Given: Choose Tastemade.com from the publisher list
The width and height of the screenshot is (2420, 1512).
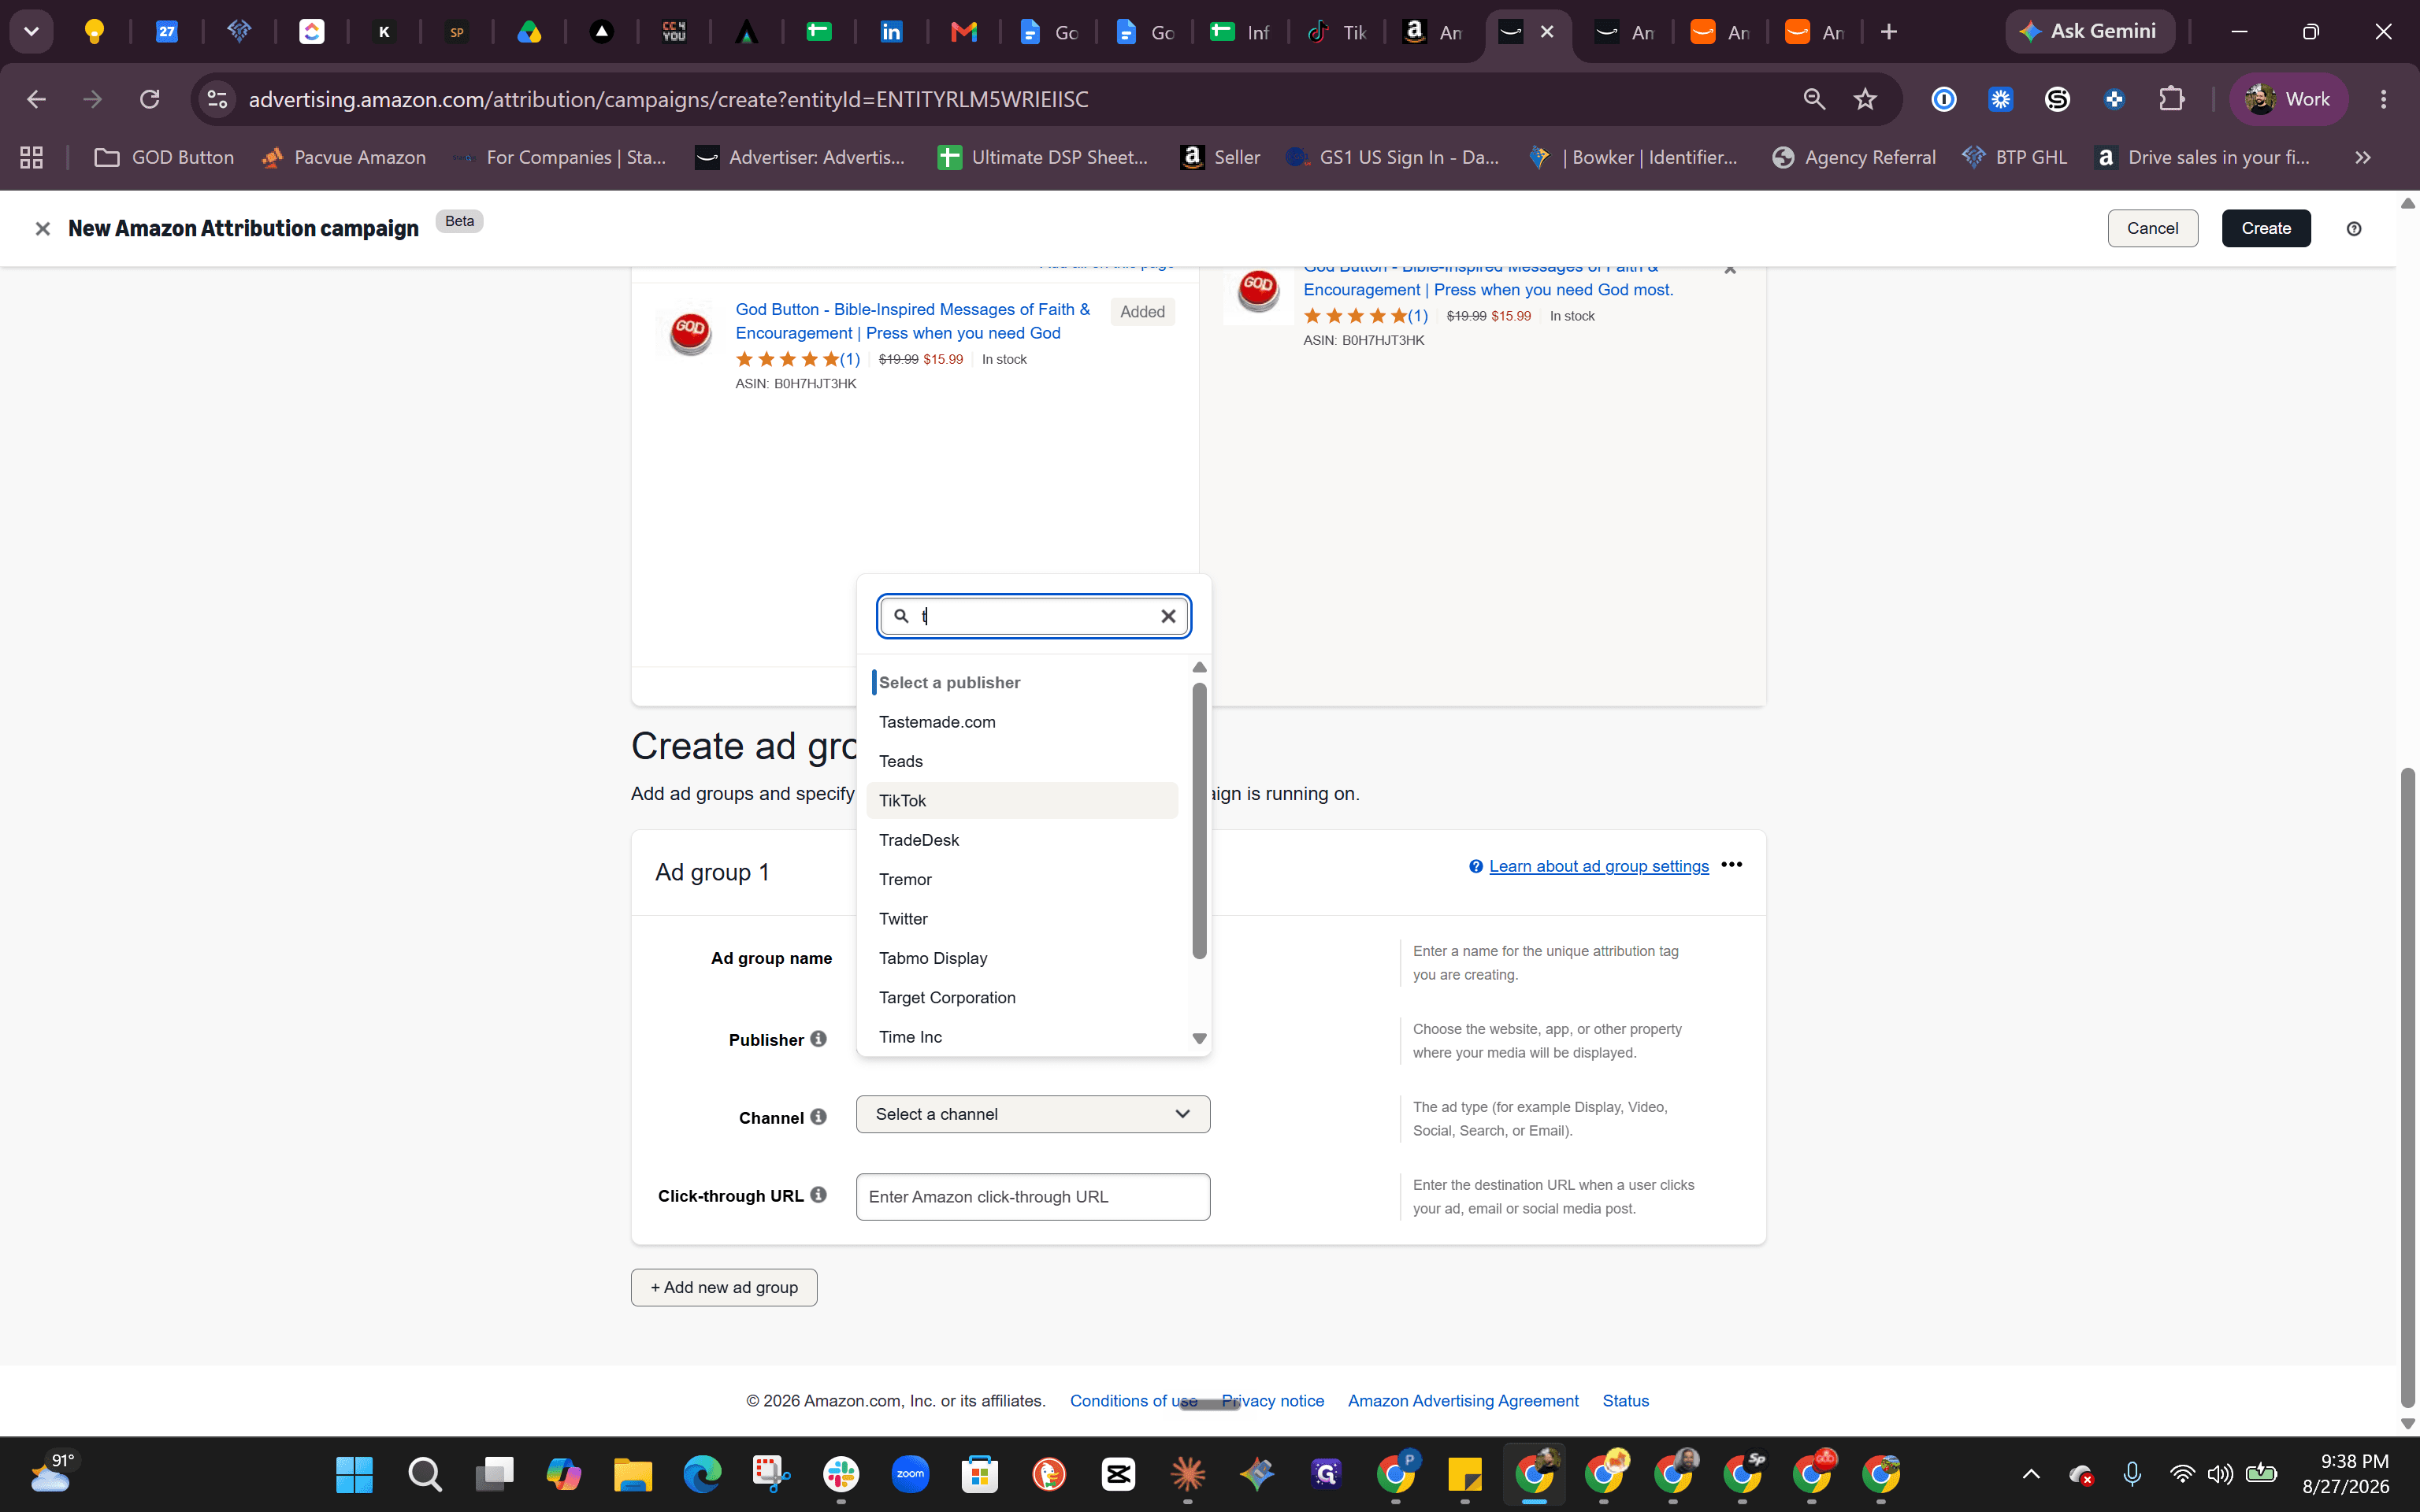Looking at the screenshot, I should (x=1022, y=722).
